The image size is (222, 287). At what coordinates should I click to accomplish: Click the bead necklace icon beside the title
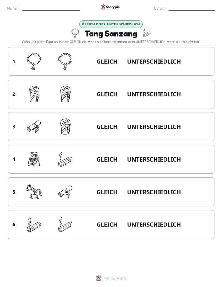tap(75, 33)
